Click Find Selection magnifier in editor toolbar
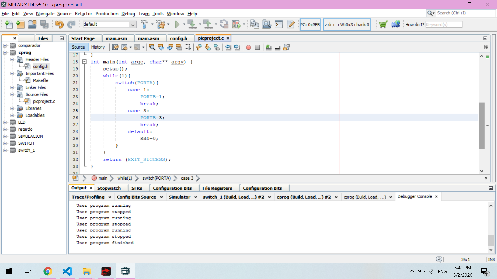The width and height of the screenshot is (497, 279). point(152,47)
